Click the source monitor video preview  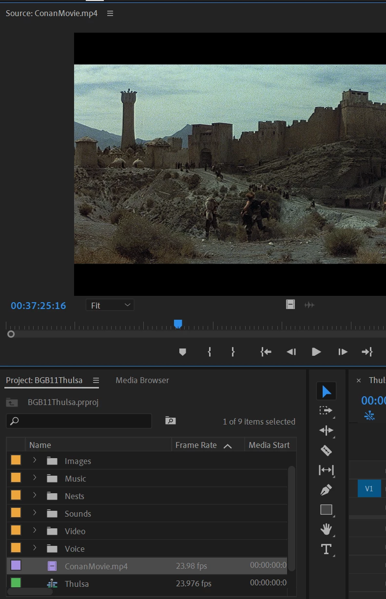click(x=230, y=164)
